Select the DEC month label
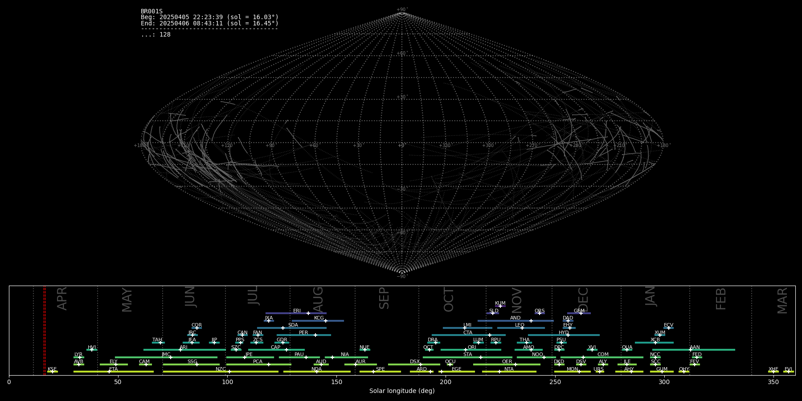 click(x=583, y=300)
